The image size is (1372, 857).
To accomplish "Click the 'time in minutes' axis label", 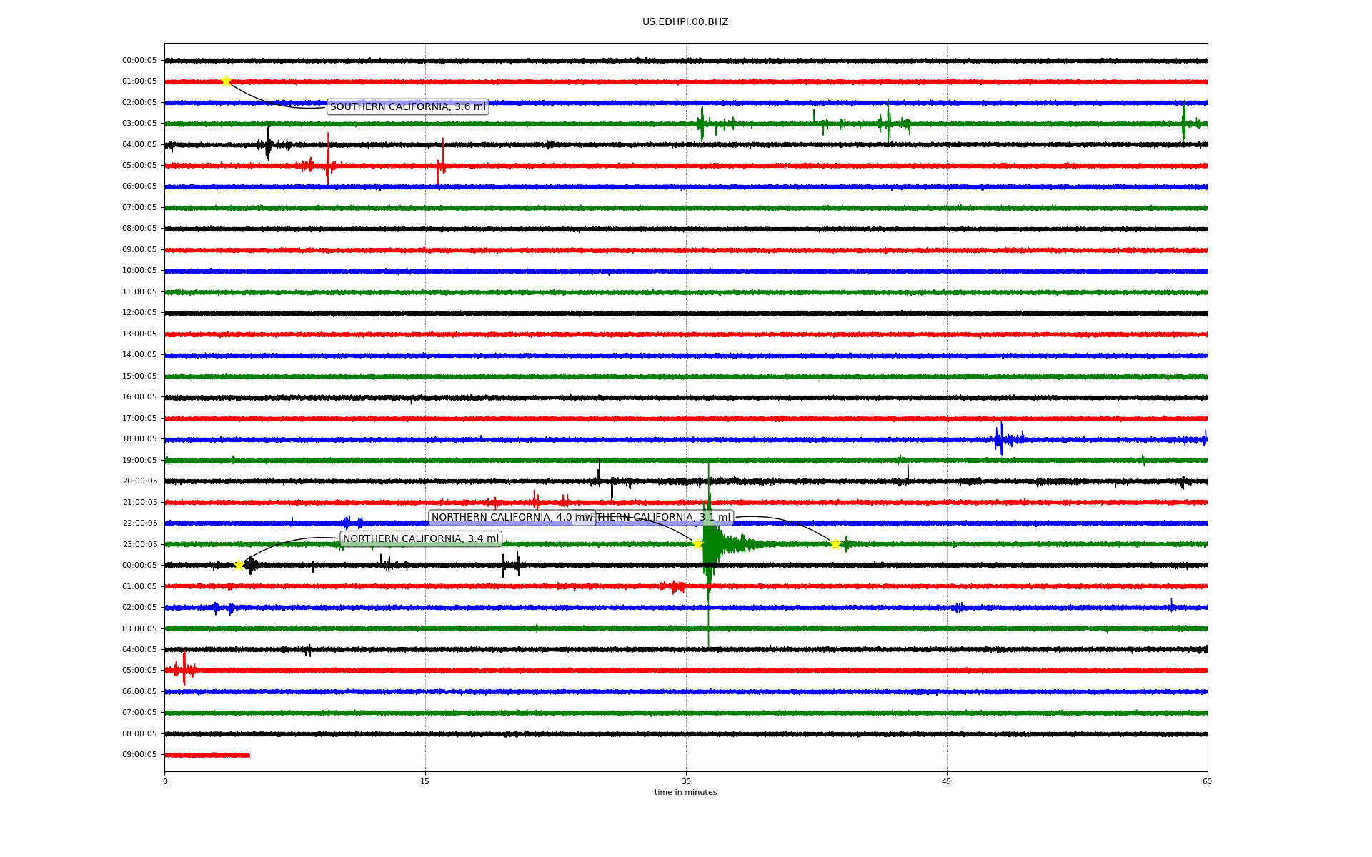I will coord(685,793).
